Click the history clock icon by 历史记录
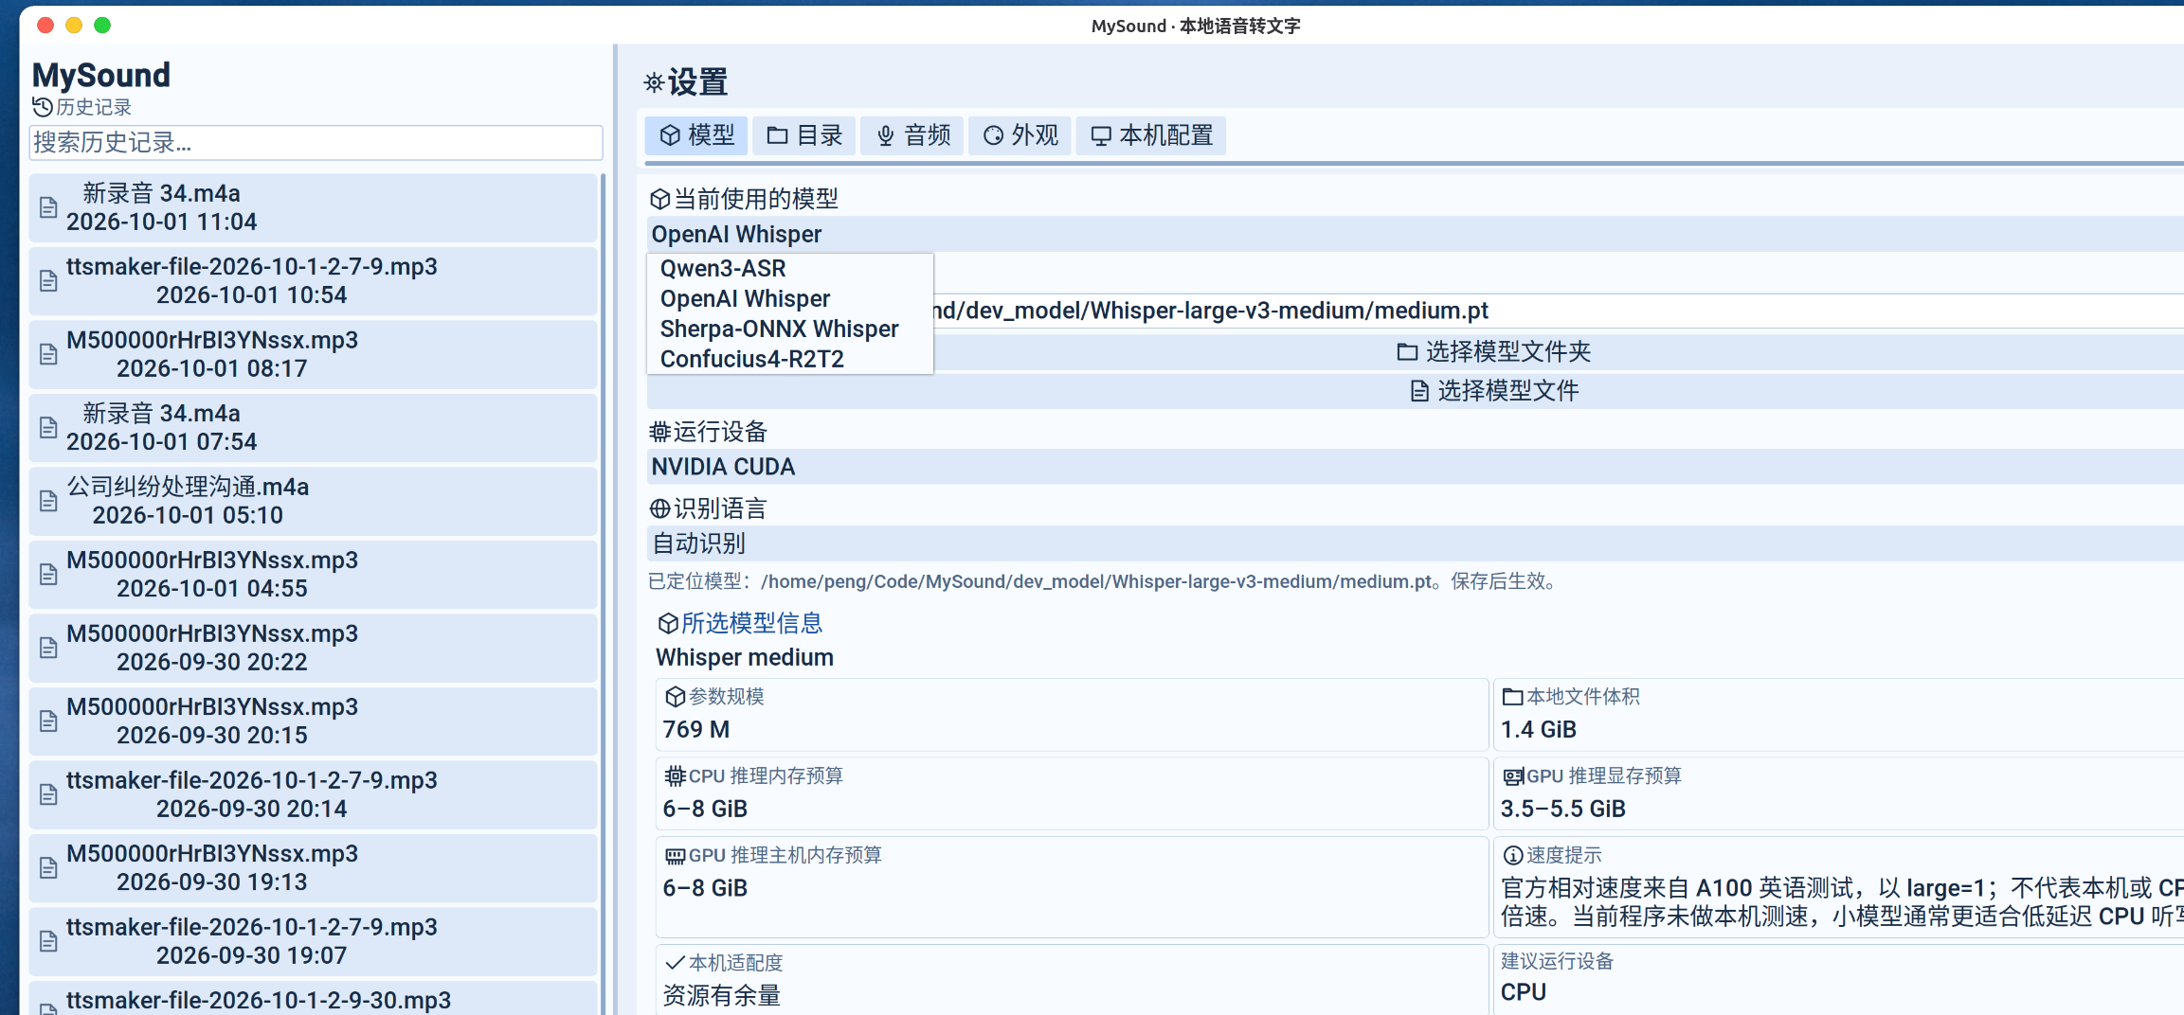Viewport: 2184px width, 1015px height. click(x=43, y=107)
